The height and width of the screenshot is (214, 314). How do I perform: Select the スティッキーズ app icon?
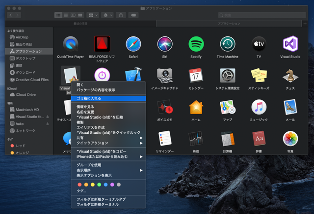[x=259, y=75]
